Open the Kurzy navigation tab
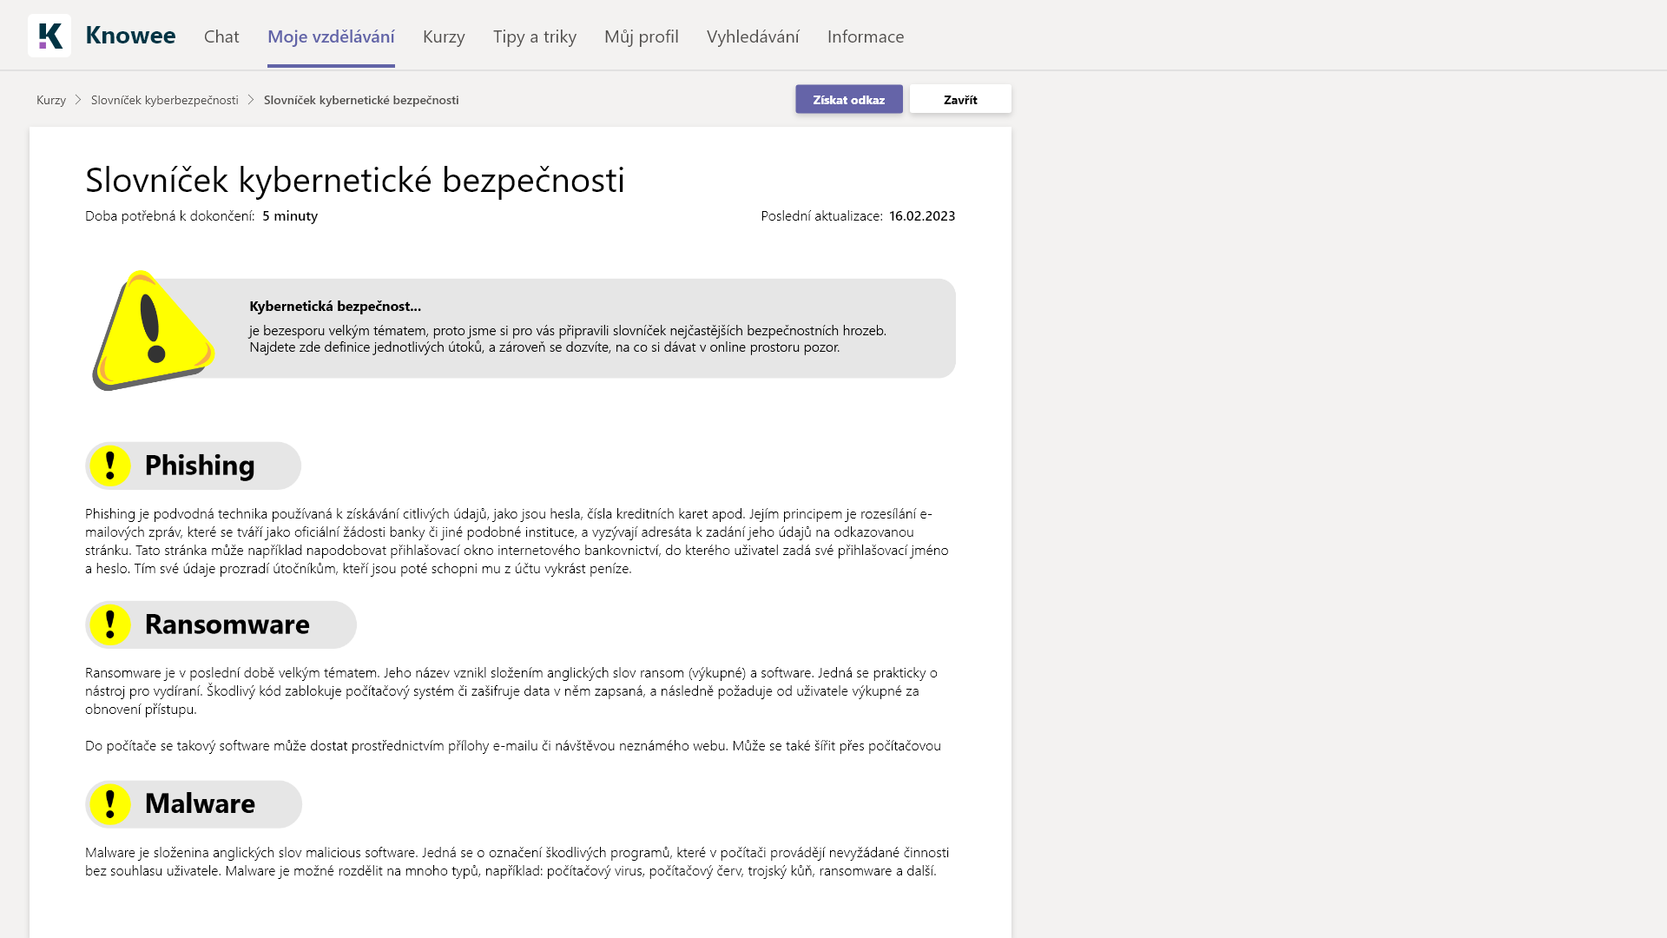The image size is (1667, 938). click(x=444, y=36)
